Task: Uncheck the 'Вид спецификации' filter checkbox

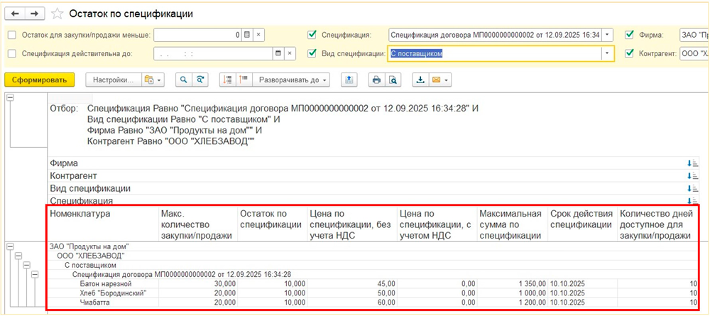Action: click(312, 53)
